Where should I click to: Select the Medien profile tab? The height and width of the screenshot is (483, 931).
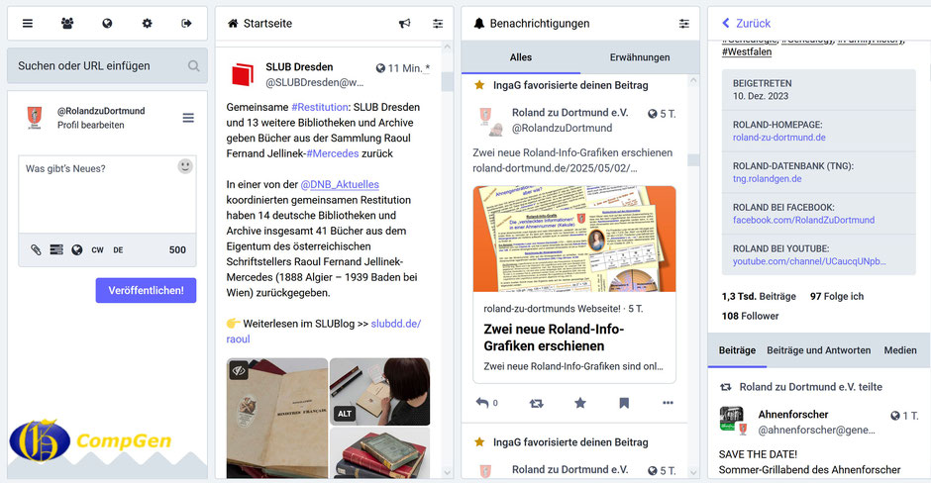(900, 350)
